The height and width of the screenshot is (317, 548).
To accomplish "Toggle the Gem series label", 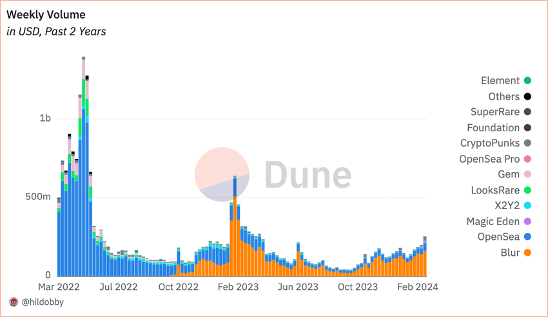I will pos(509,174).
